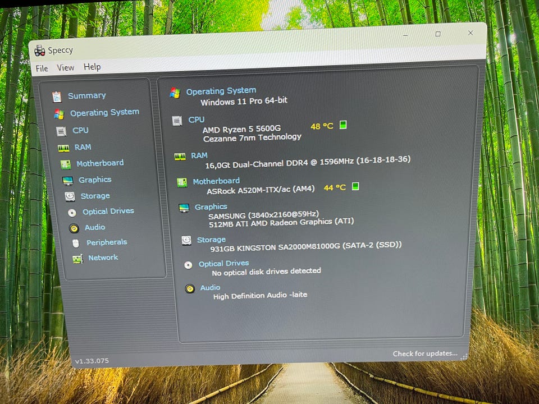Viewport: 539px width, 404px height.
Task: Click the sidebar Motherboard icon
Action: click(x=66, y=164)
